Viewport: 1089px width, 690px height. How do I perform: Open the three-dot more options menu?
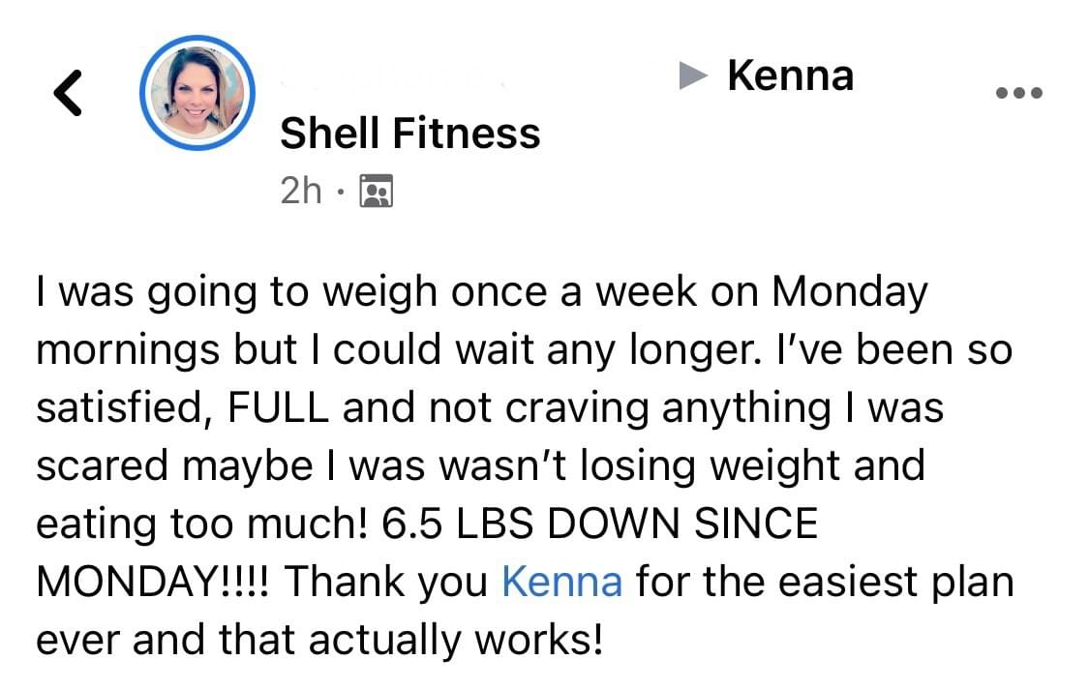pos(1019,92)
